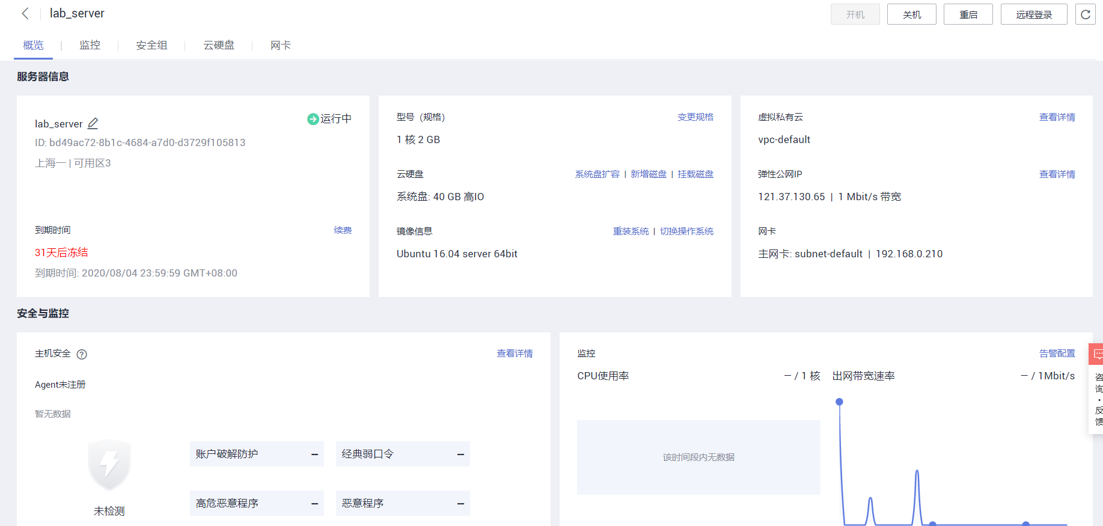Screen dimensions: 1103x526
Task: Click 变更规格 link
Action: pos(695,117)
